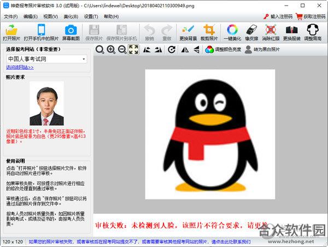The width and height of the screenshot is (328, 247).
Task: Select the 橡皮擦 eraser tool
Action: 251,32
